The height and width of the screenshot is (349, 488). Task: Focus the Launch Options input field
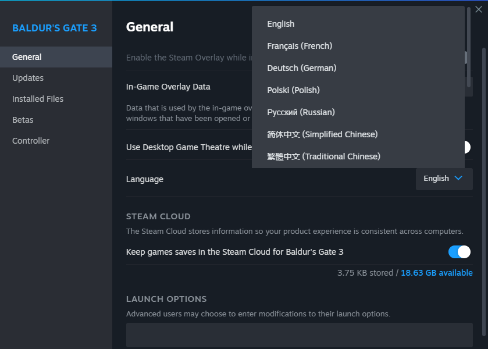coord(300,335)
